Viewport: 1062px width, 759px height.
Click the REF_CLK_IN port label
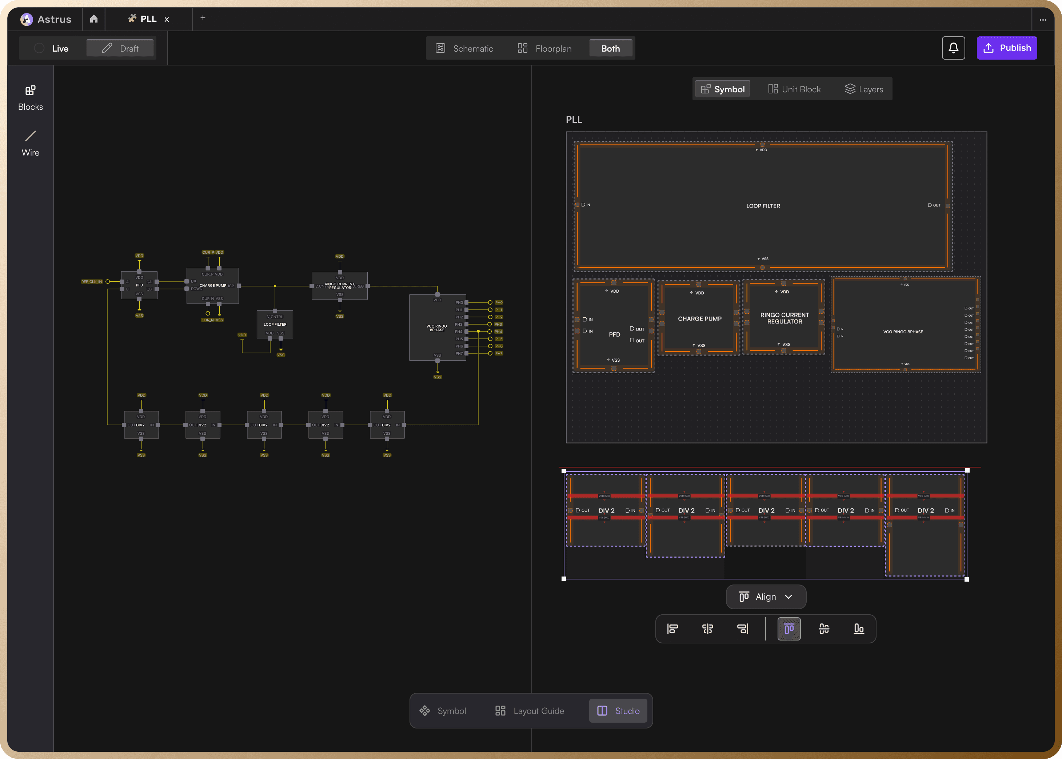click(92, 282)
